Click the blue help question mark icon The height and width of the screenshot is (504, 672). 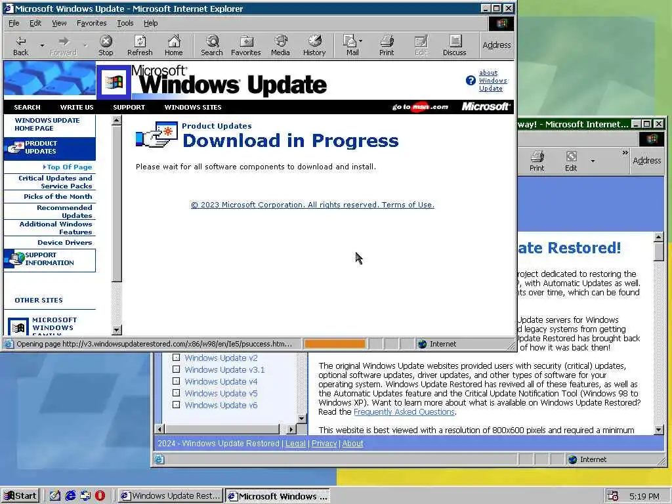[x=471, y=80]
